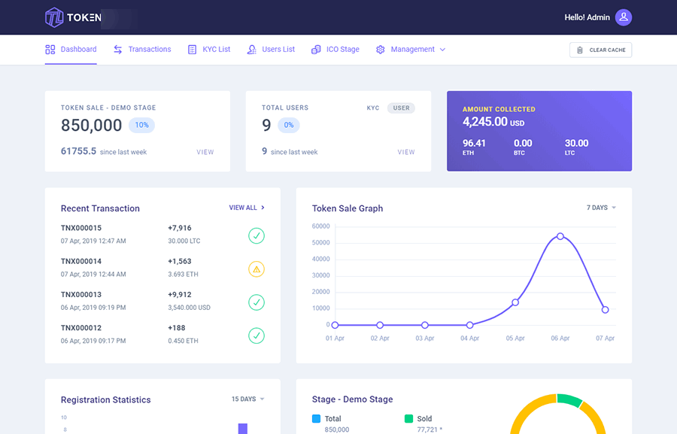This screenshot has height=434, width=677.
Task: Click approved check icon for TNX000013
Action: click(257, 302)
